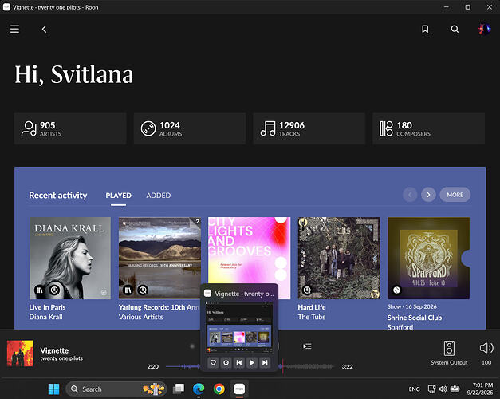Screen dimensions: 500x399
Task: Open Task View on taskbar
Action: click(179, 389)
